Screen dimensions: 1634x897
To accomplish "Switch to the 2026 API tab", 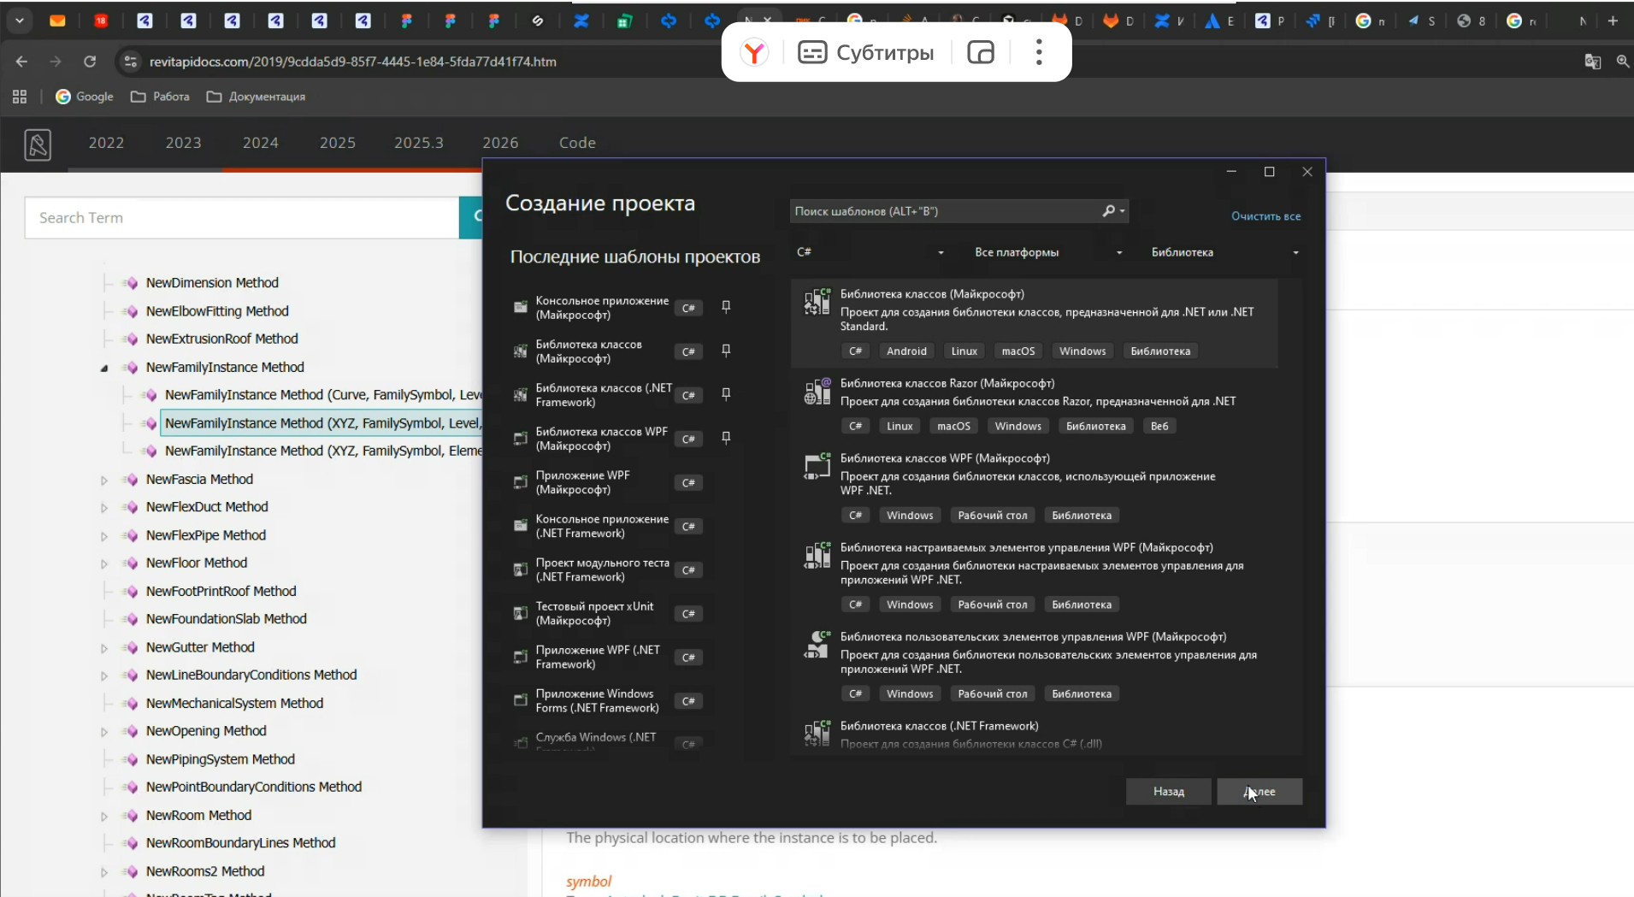I will [500, 143].
